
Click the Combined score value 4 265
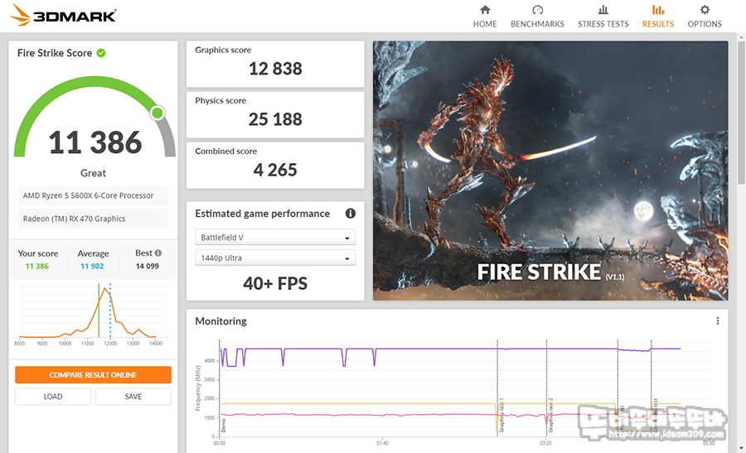pyautogui.click(x=275, y=170)
